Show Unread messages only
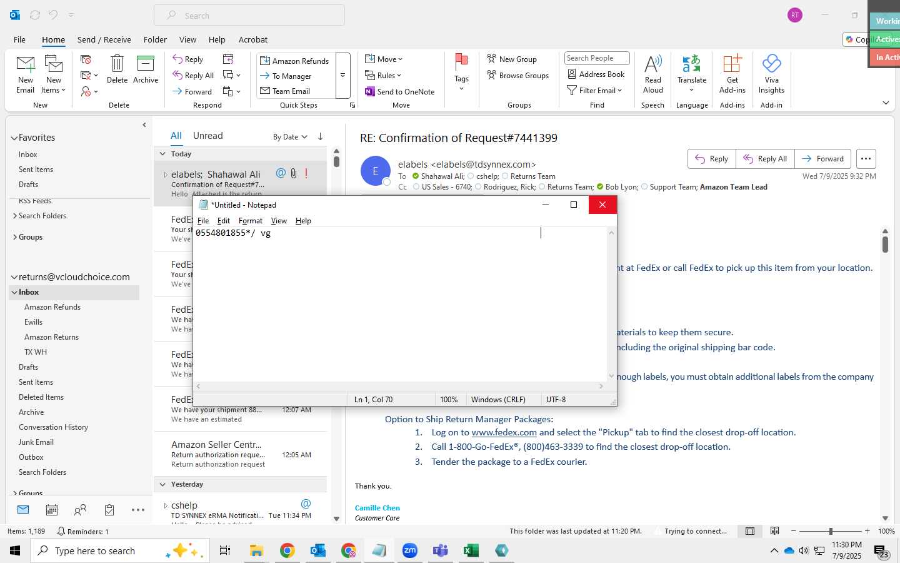The width and height of the screenshot is (900, 563). [207, 136]
